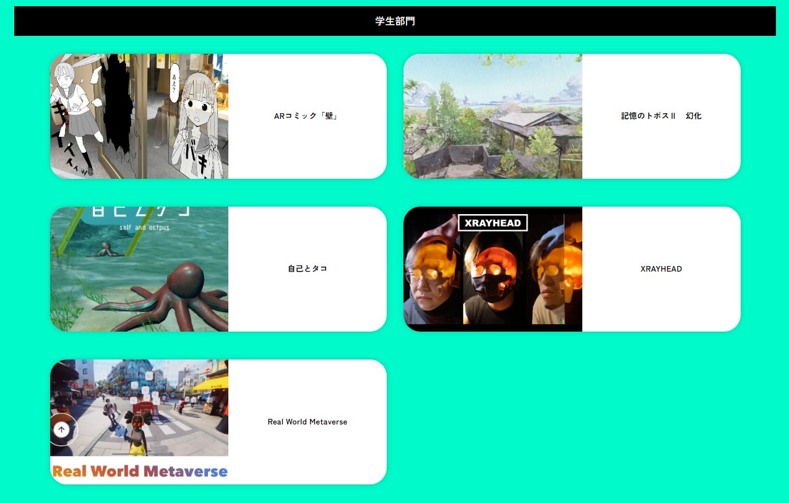This screenshot has width=789, height=503.
Task: Open the ARコミック「壁」 manga thumbnail
Action: pos(139,116)
